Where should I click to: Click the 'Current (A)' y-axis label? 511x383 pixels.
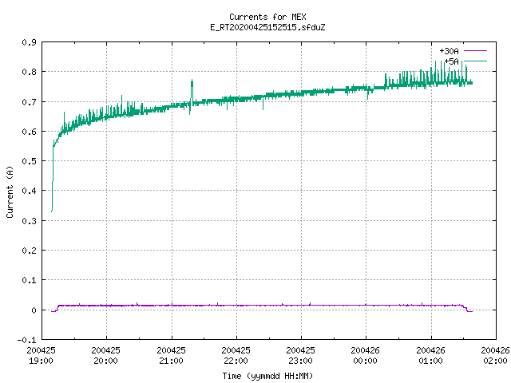10,192
